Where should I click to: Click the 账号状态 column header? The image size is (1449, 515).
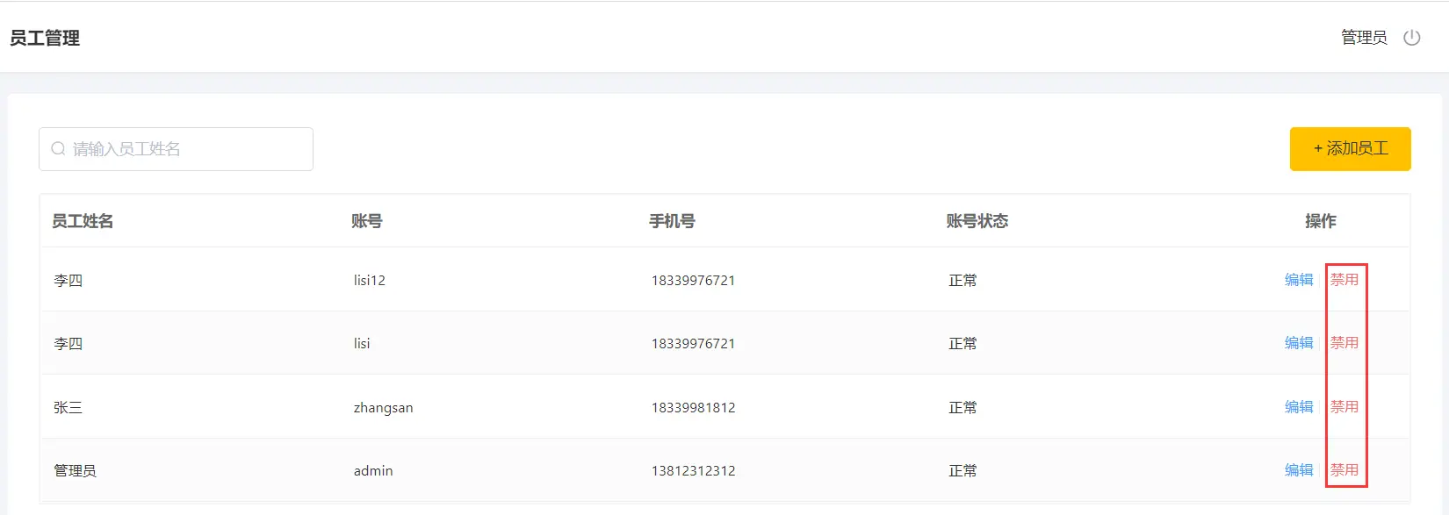977,221
